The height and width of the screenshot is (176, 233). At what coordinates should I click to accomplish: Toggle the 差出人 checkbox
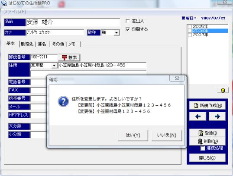pos(128,21)
